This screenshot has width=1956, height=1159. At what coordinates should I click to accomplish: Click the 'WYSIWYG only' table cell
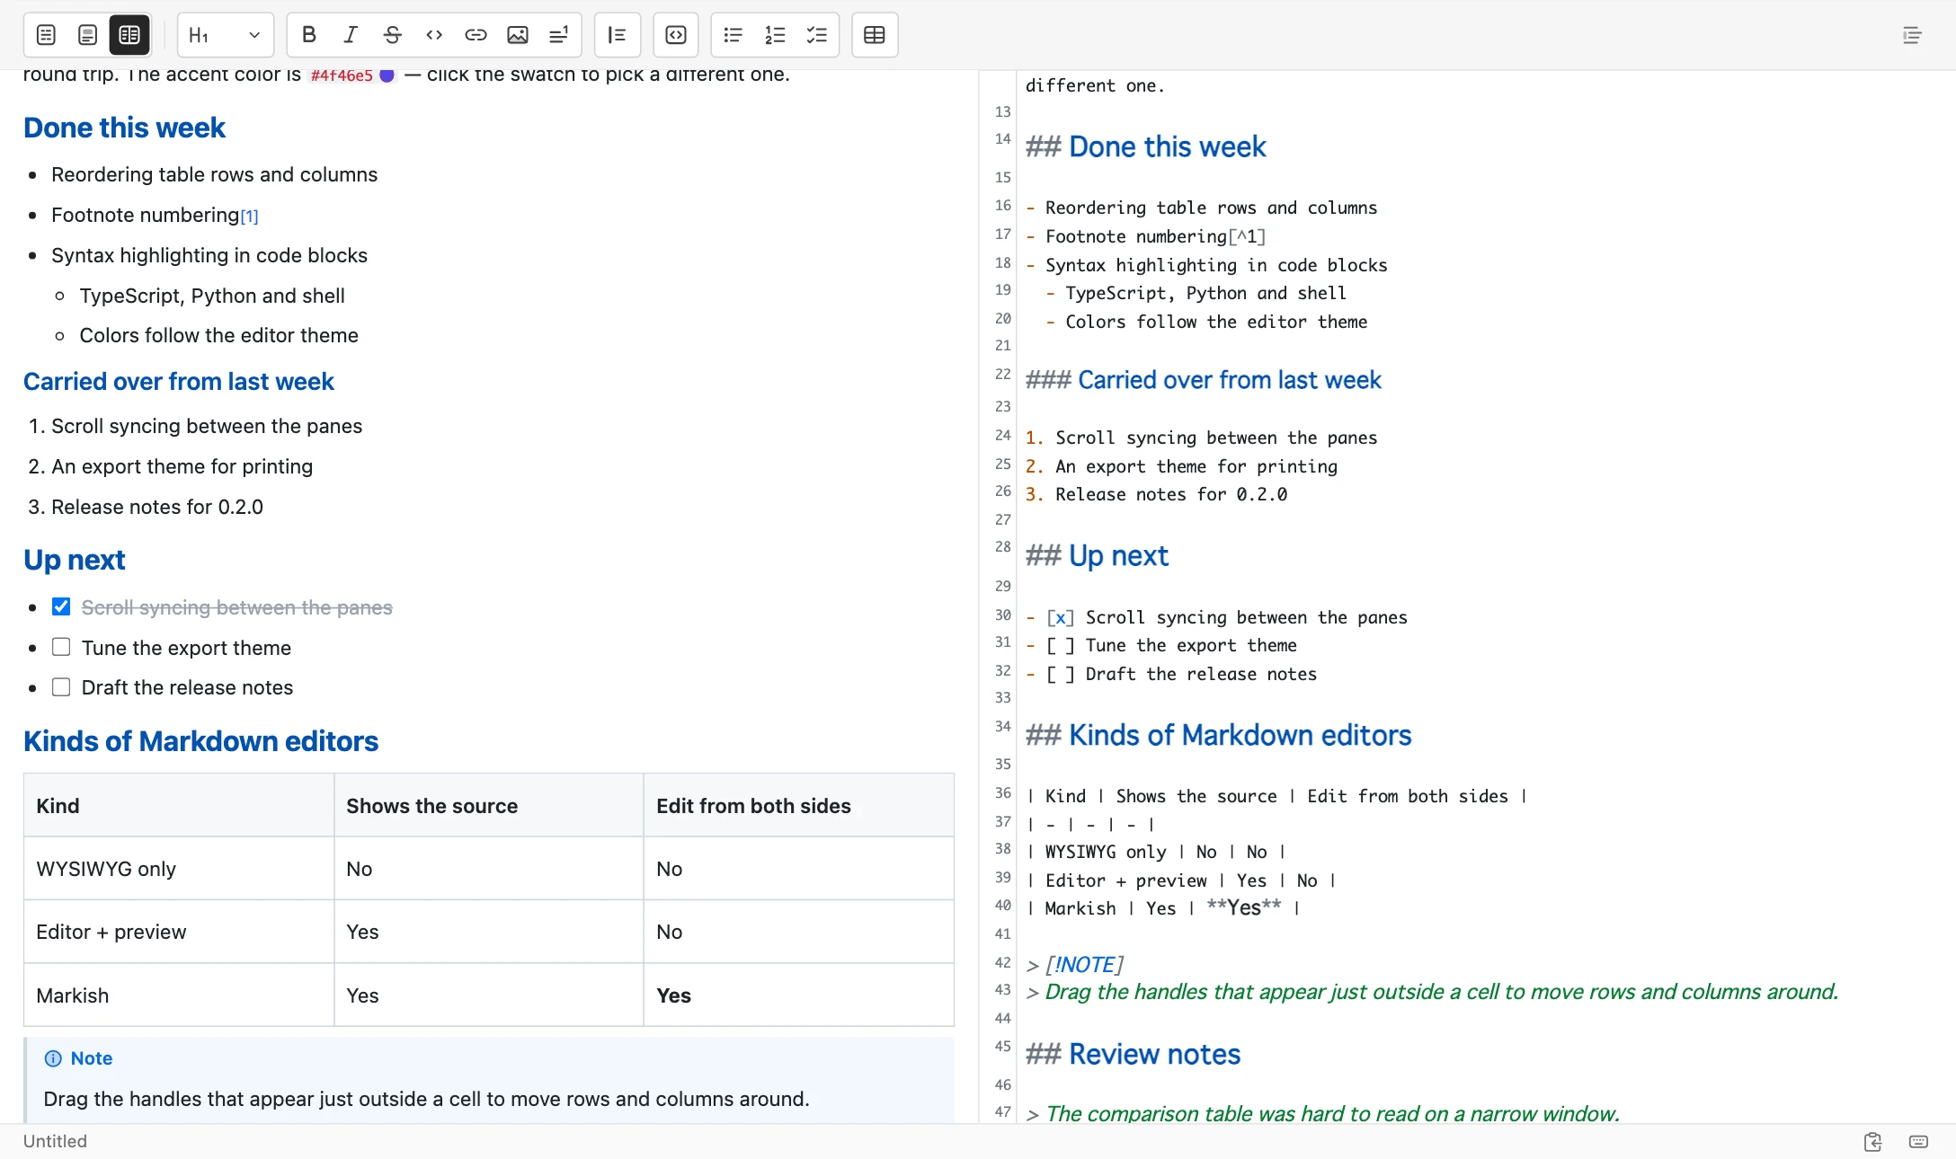(179, 869)
